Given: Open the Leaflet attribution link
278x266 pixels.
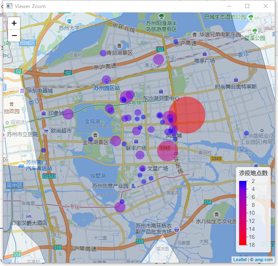Looking at the screenshot, I should coord(240,260).
